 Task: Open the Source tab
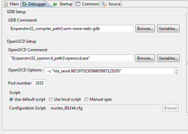point(111,4)
